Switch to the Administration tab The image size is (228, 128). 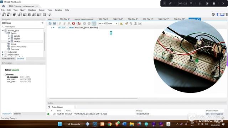point(8,59)
